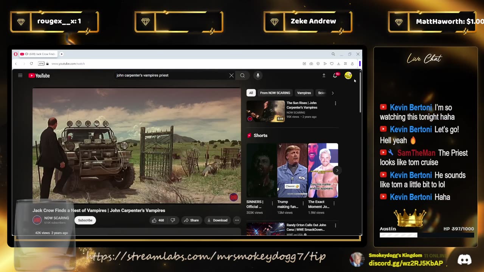The height and width of the screenshot is (272, 484).
Task: Open the YouTube notifications bell
Action: pos(335,76)
